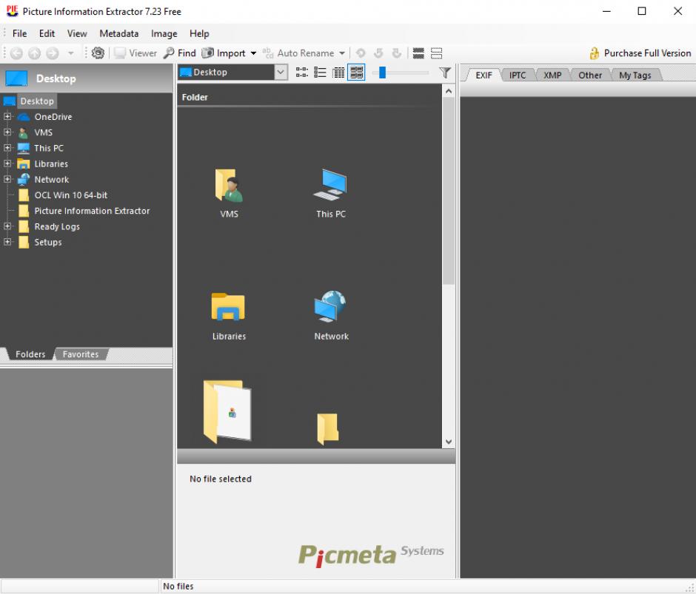Click the 'No file selected' text
Image resolution: width=696 pixels, height=594 pixels.
[x=221, y=479]
